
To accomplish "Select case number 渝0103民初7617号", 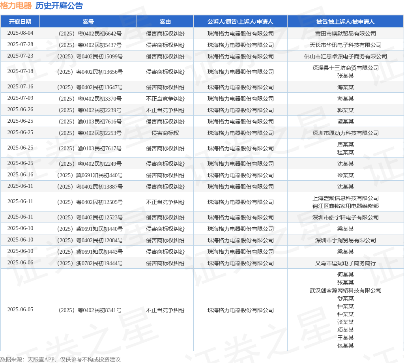I will [x=90, y=148].
